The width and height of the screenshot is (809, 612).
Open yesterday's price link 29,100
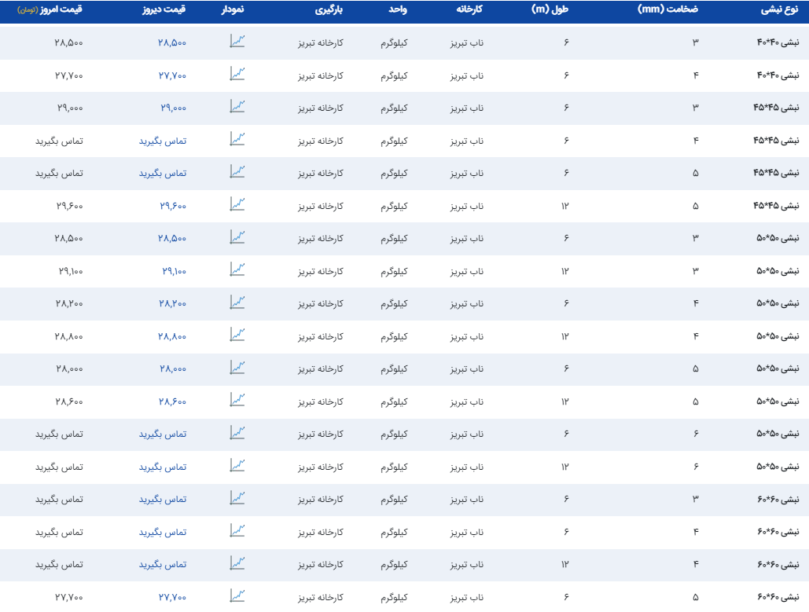[x=174, y=271]
